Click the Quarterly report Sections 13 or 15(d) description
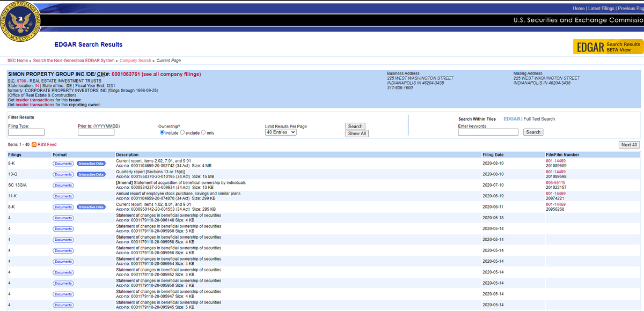 [150, 172]
